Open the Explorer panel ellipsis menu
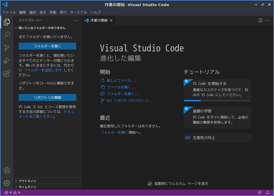The height and width of the screenshot is (196, 274). coord(75,21)
